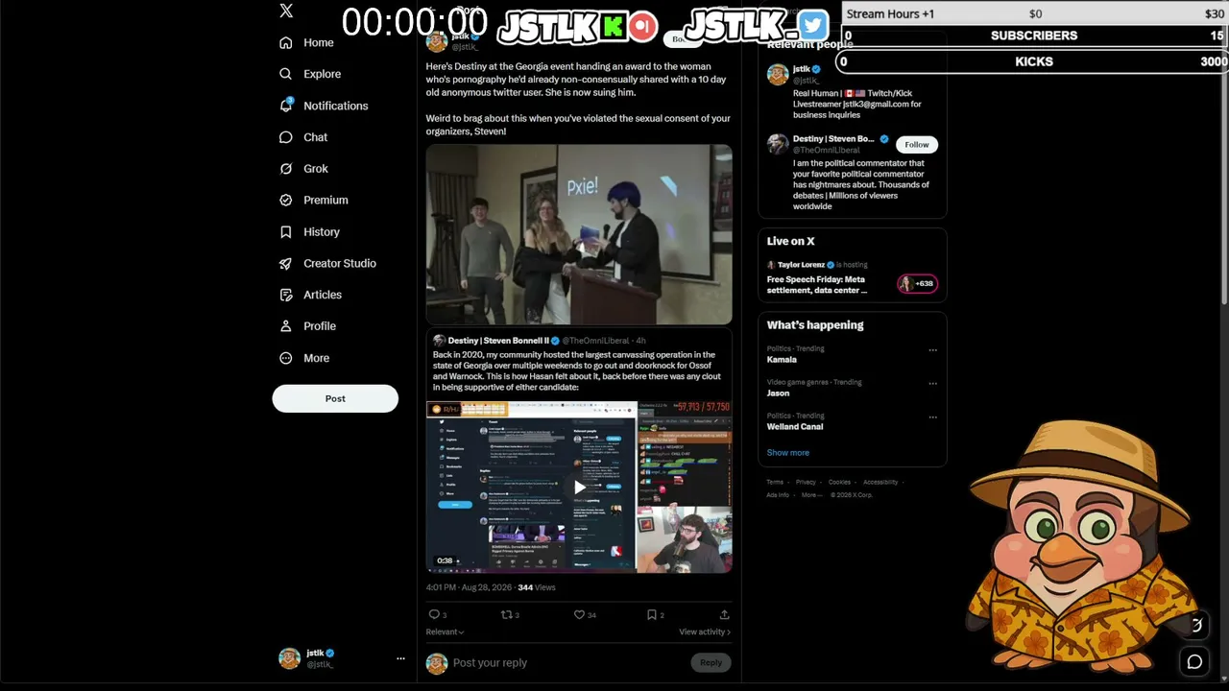Open the Cookies footer link
The width and height of the screenshot is (1229, 691).
[839, 482]
